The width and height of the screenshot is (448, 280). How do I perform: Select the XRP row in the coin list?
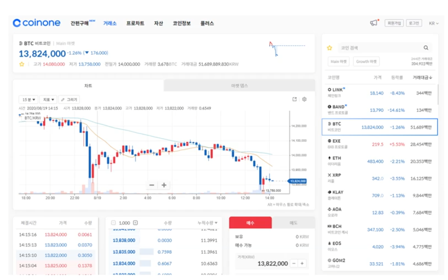(x=379, y=178)
